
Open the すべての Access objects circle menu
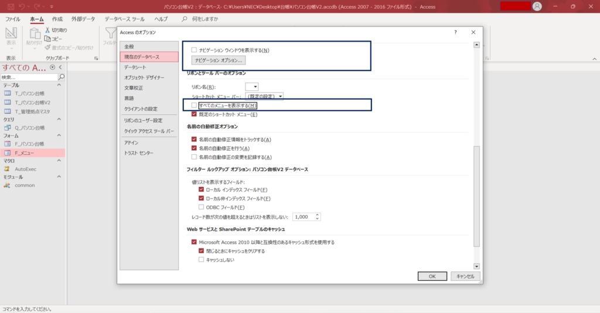[52, 67]
